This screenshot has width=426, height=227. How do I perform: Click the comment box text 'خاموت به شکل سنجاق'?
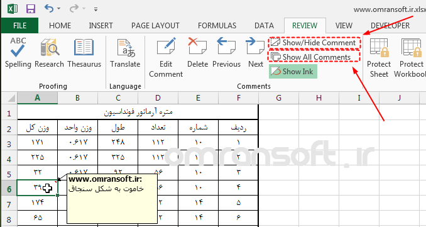(106, 189)
